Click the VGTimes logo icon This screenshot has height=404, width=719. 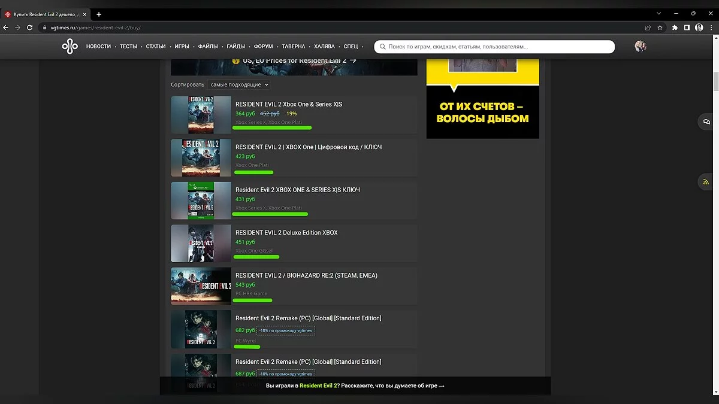(x=70, y=47)
